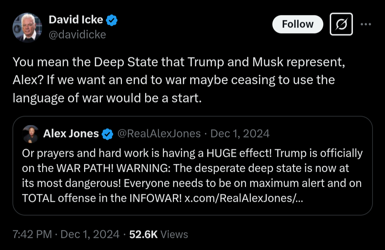Click the 7:42 PM timestamp
Screen dimensions: 385x250
point(32,234)
